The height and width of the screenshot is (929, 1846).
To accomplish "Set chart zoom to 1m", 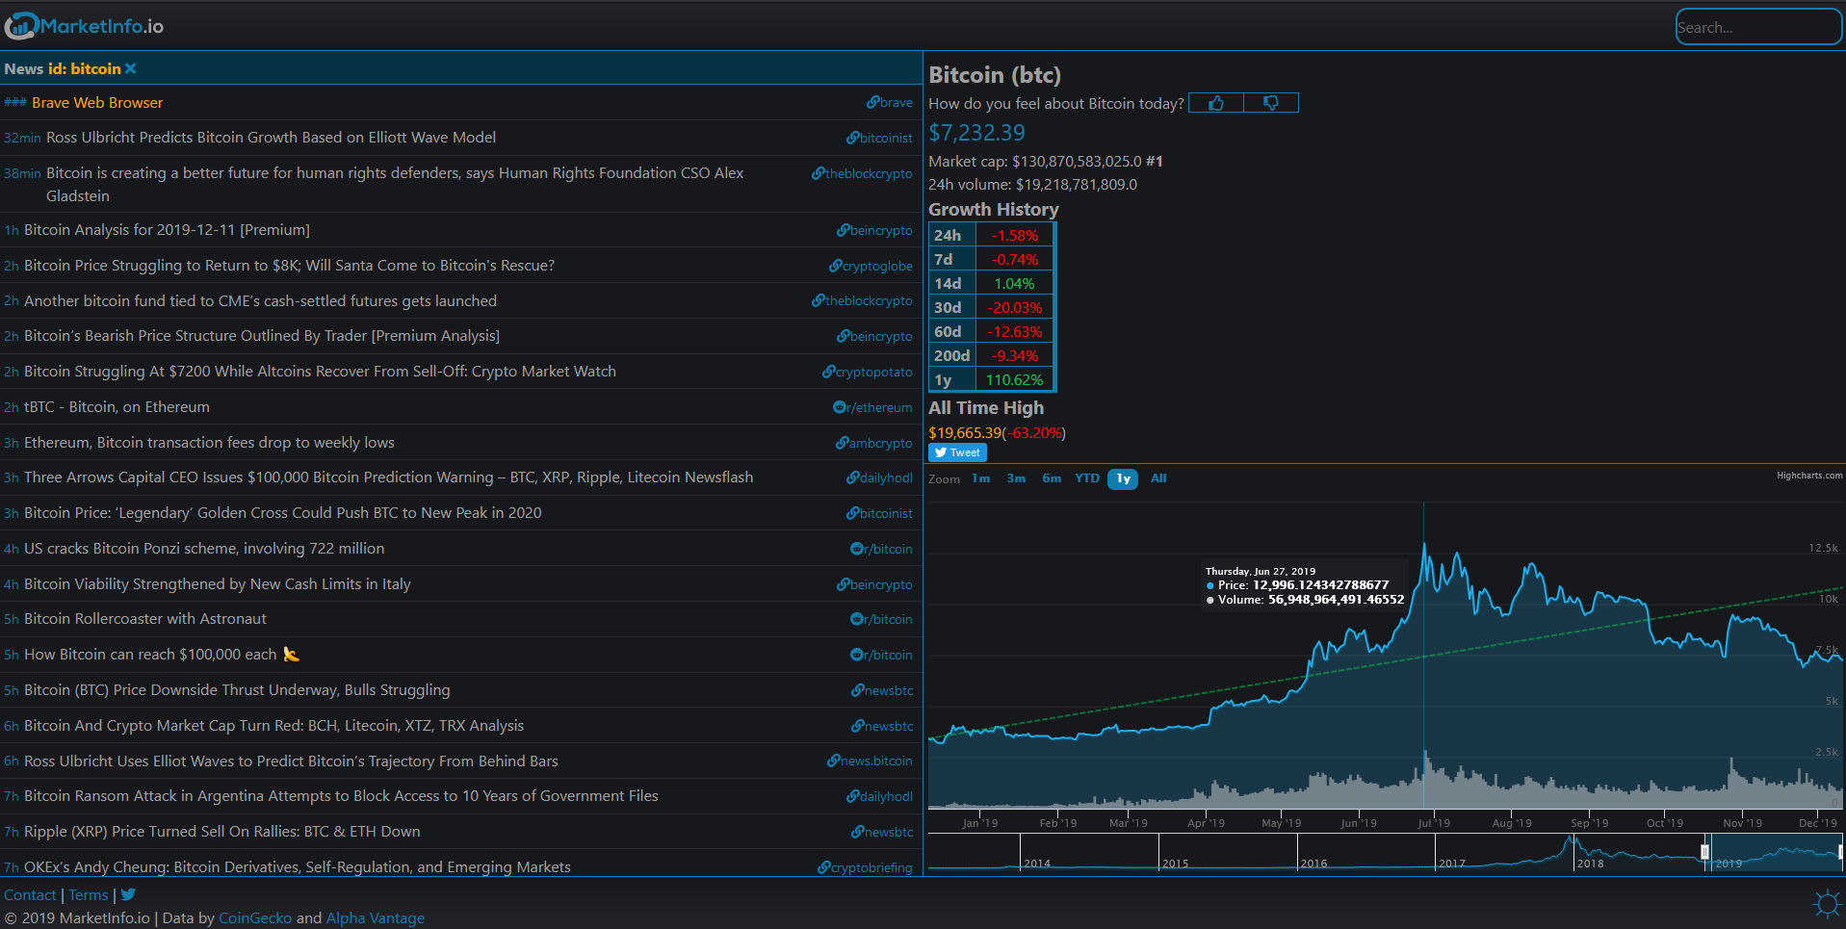I will click(980, 478).
